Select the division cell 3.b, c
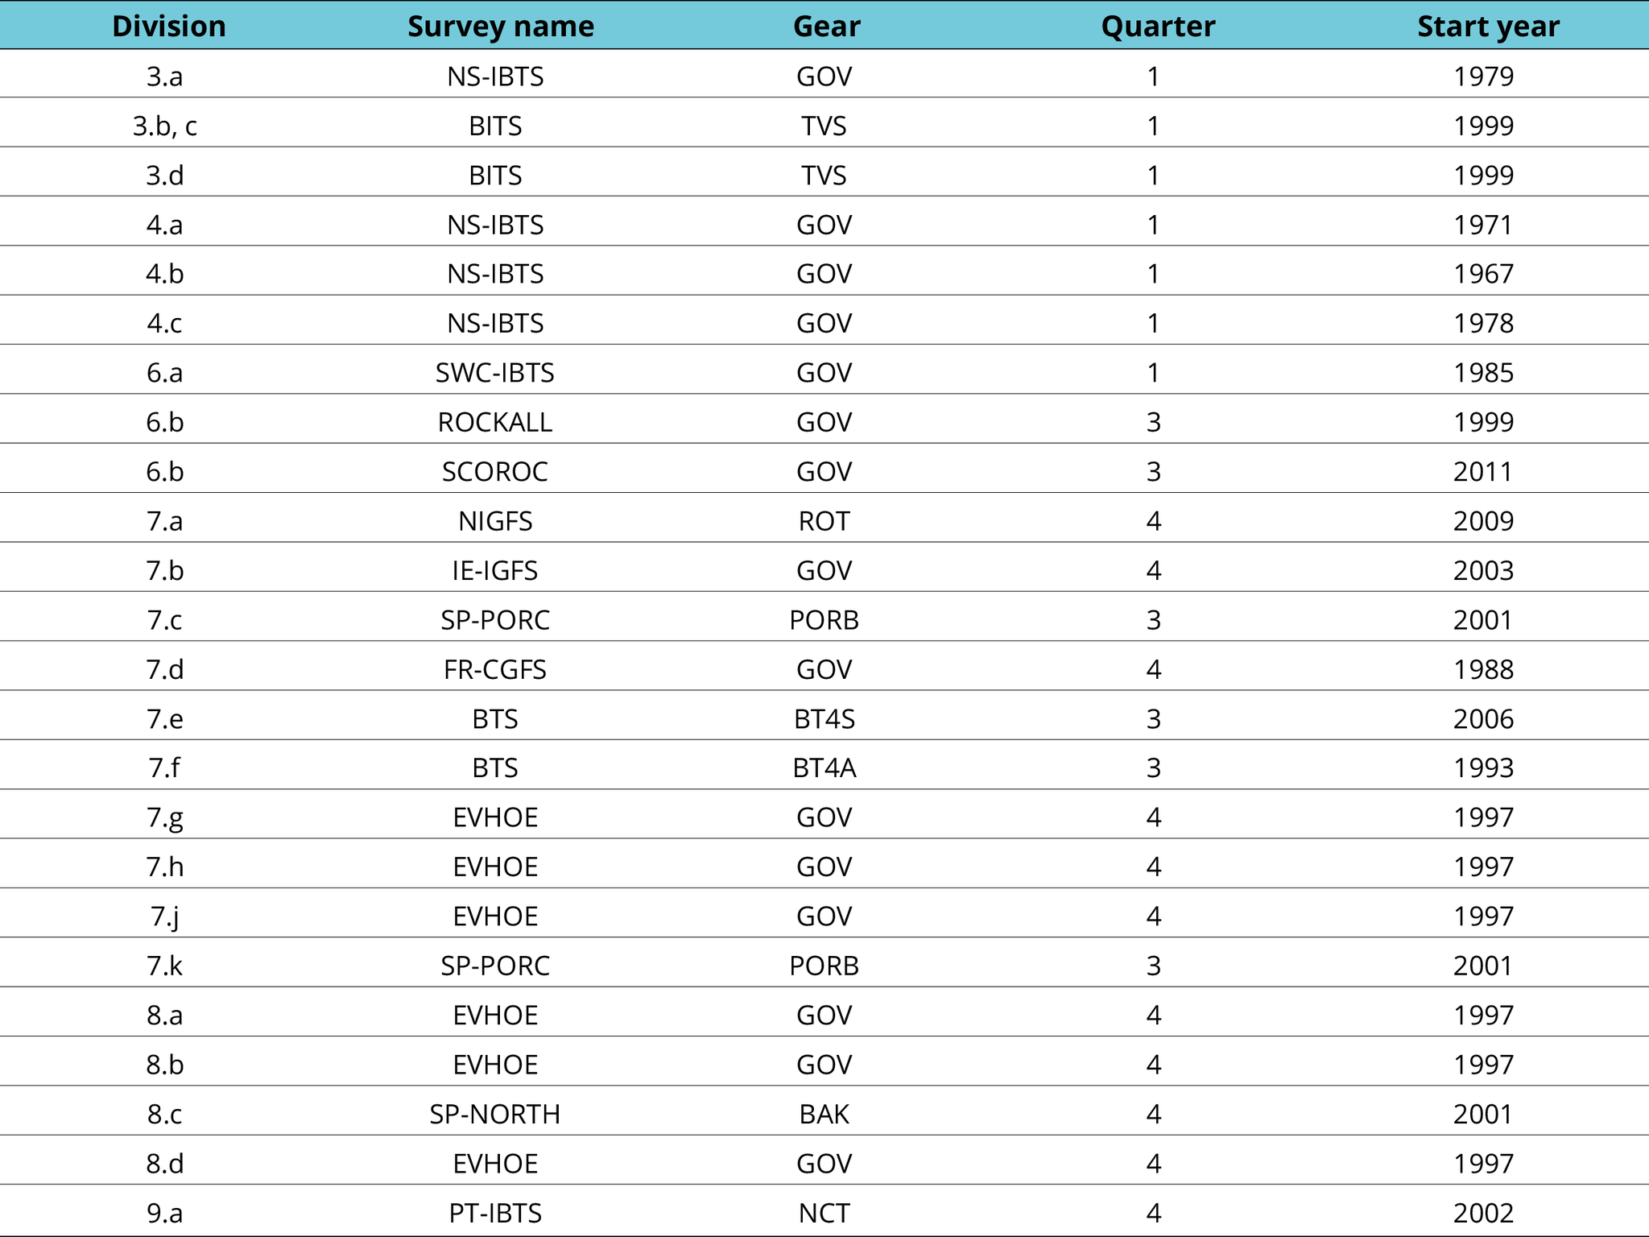 click(x=165, y=126)
